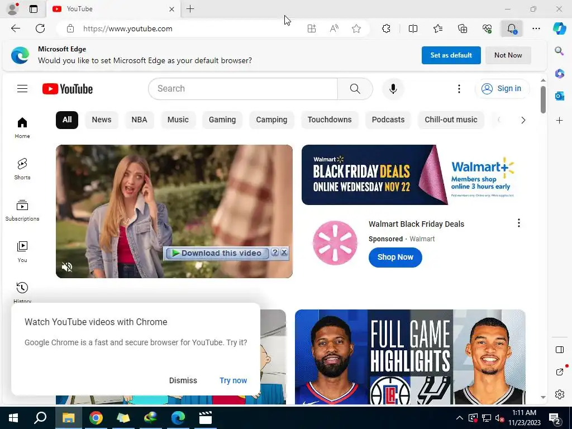Image resolution: width=572 pixels, height=429 pixels.
Task: Select the Chill-out music filter chip
Action: point(451,120)
